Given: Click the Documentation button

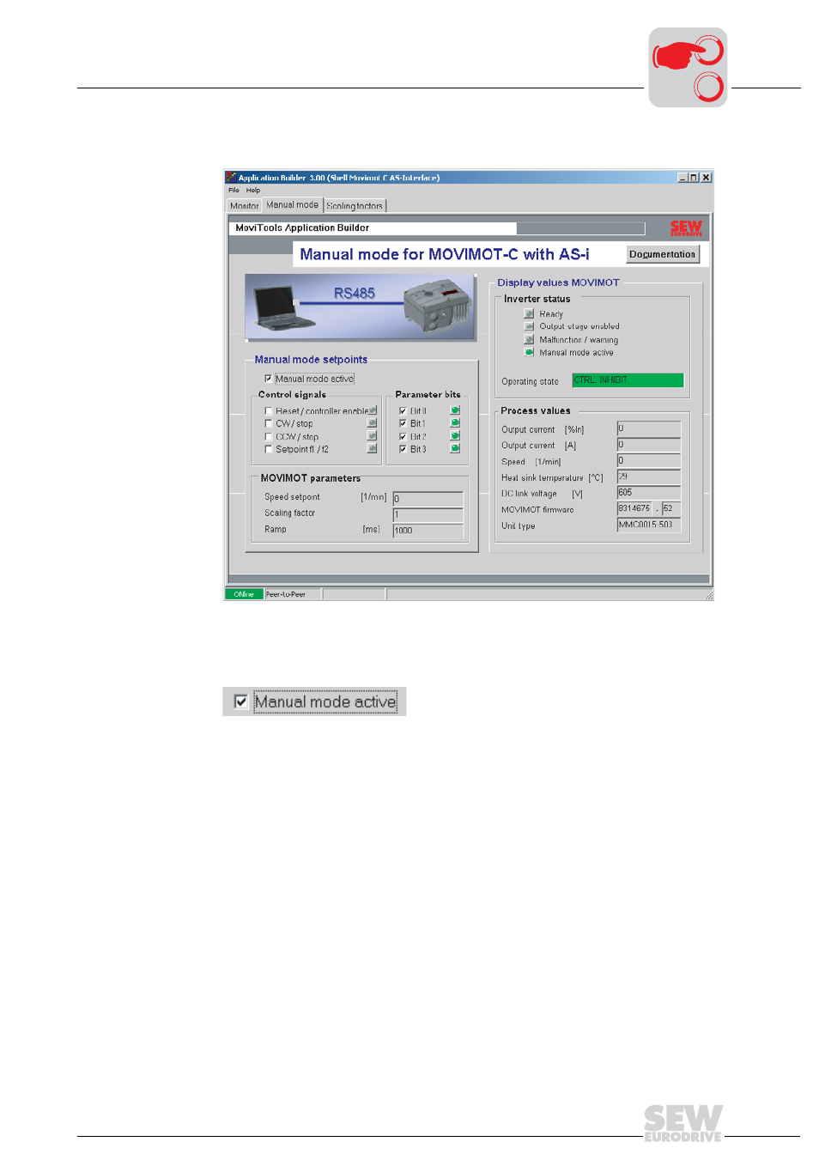Looking at the screenshot, I should (x=663, y=254).
